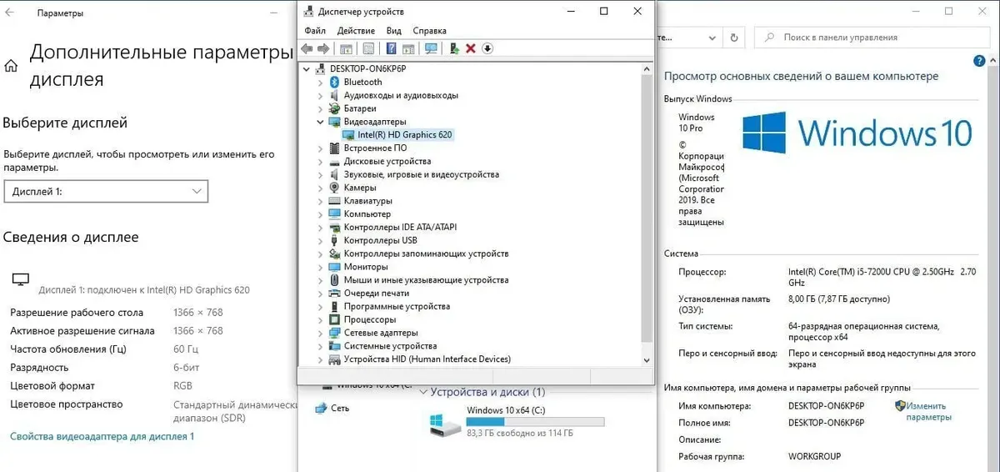Viewport: 1000px width, 472px height.
Task: Open the Действие menu
Action: [356, 31]
